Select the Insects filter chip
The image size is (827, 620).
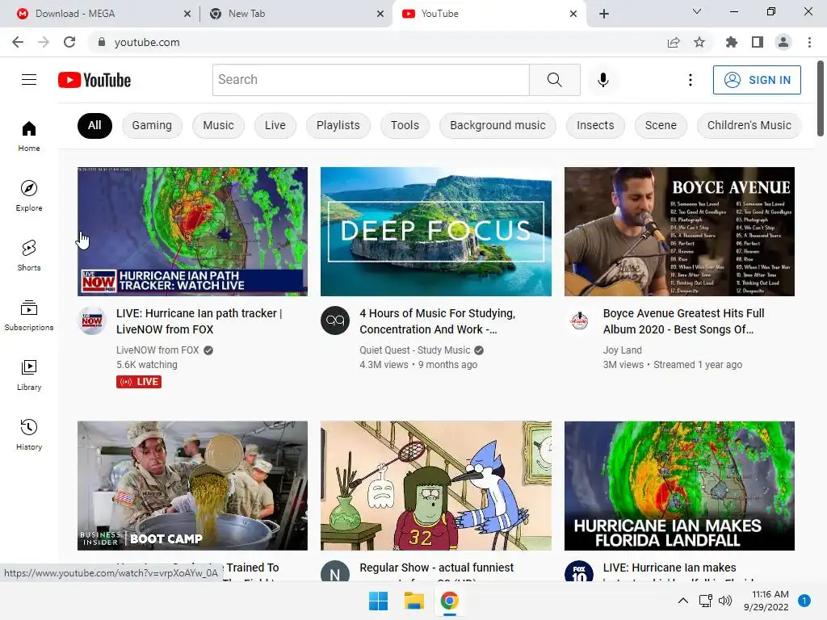click(x=595, y=125)
